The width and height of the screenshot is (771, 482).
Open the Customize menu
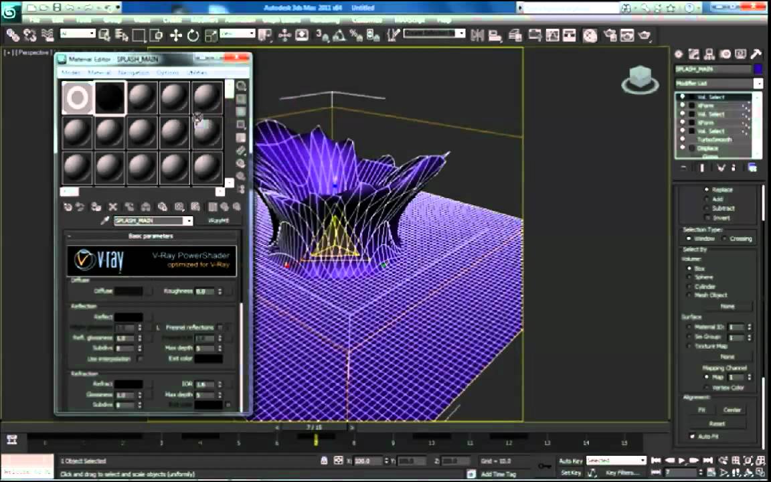tap(367, 21)
